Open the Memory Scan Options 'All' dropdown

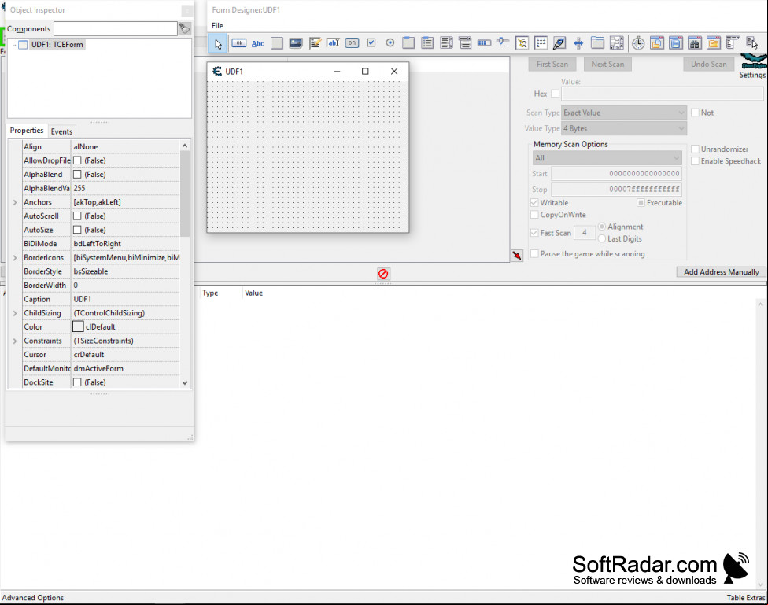[x=607, y=158]
